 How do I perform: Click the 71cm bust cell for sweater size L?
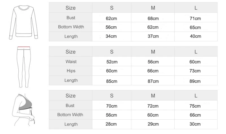tap(195, 19)
